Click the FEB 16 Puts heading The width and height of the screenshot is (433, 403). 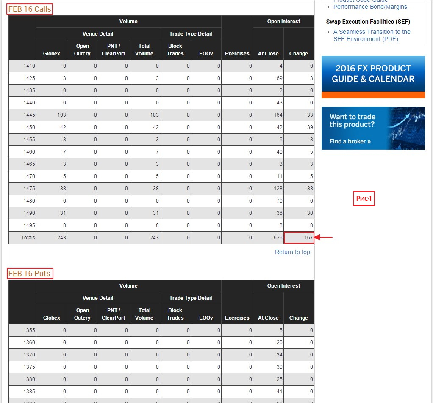29,274
